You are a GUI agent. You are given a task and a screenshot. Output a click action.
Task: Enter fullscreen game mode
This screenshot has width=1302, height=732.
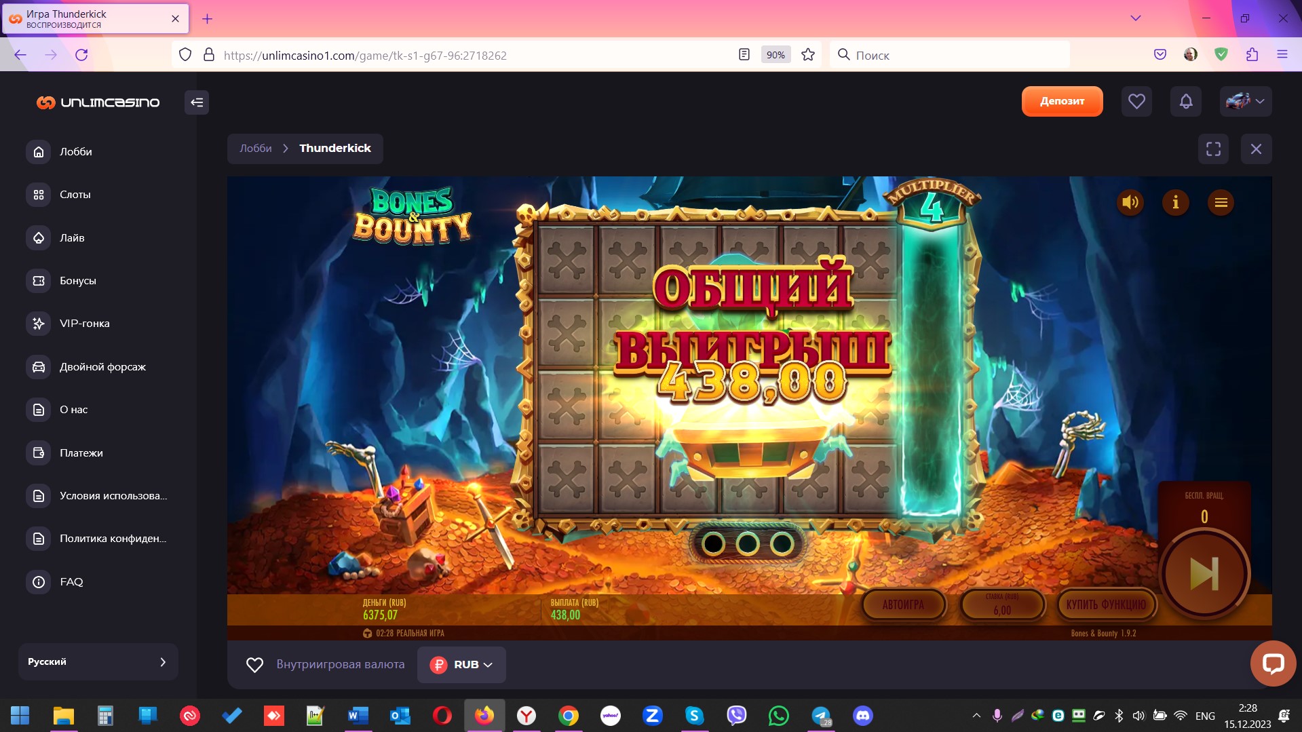point(1213,149)
